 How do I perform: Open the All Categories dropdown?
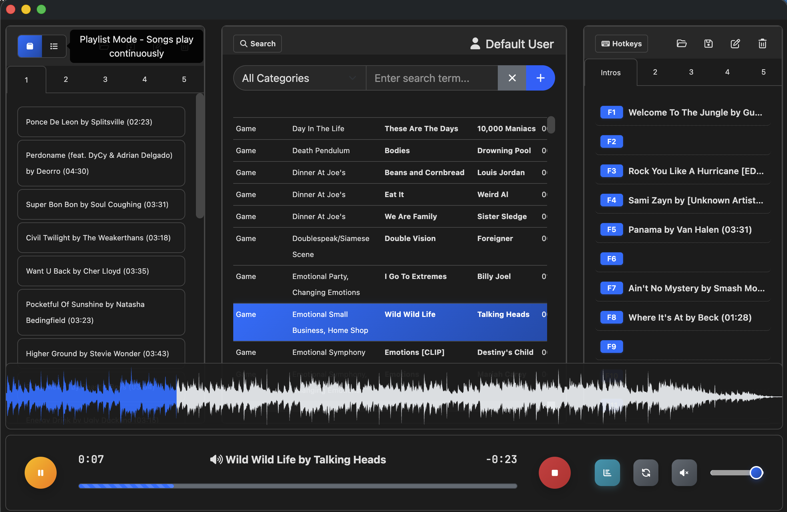(x=299, y=78)
